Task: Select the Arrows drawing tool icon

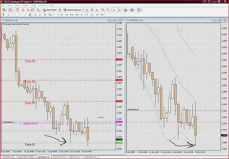Action: [50, 15]
